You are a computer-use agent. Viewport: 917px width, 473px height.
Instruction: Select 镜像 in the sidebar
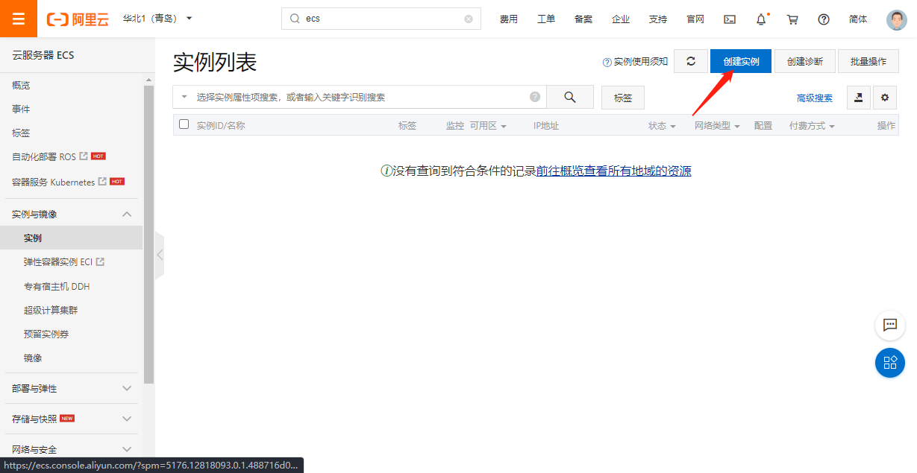tap(33, 358)
